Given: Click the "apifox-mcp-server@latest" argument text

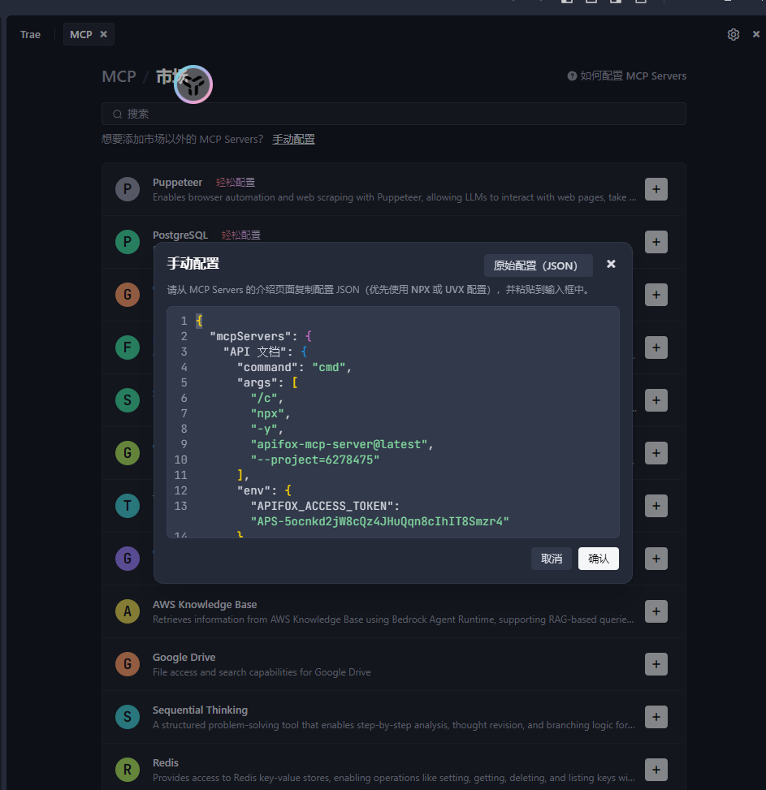Looking at the screenshot, I should point(339,444).
